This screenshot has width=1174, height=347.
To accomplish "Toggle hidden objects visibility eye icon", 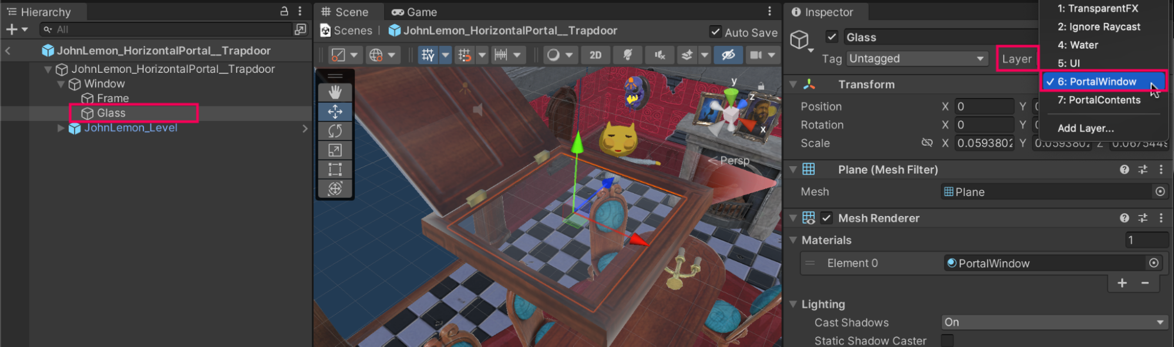I will [728, 55].
